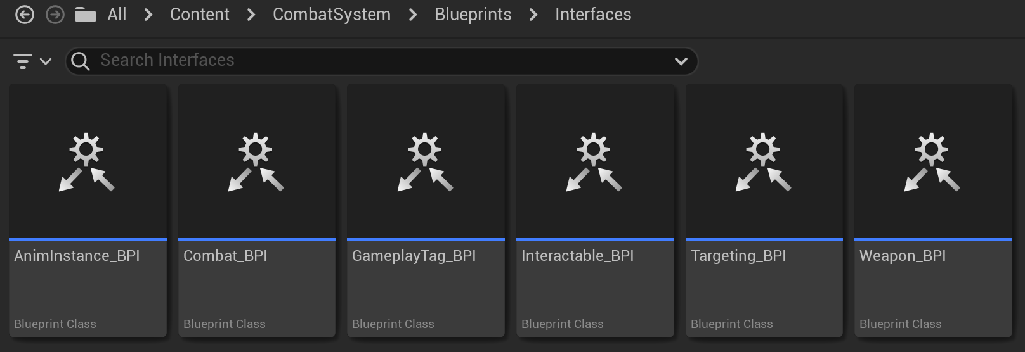Navigate to the Blueprints breadcrumb

[473, 15]
